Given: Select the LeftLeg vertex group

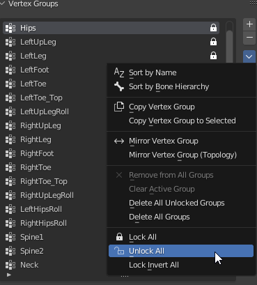Looking at the screenshot, I should (x=111, y=56).
